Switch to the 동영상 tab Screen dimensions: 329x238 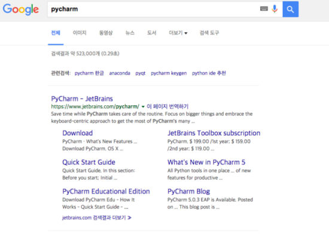click(106, 33)
